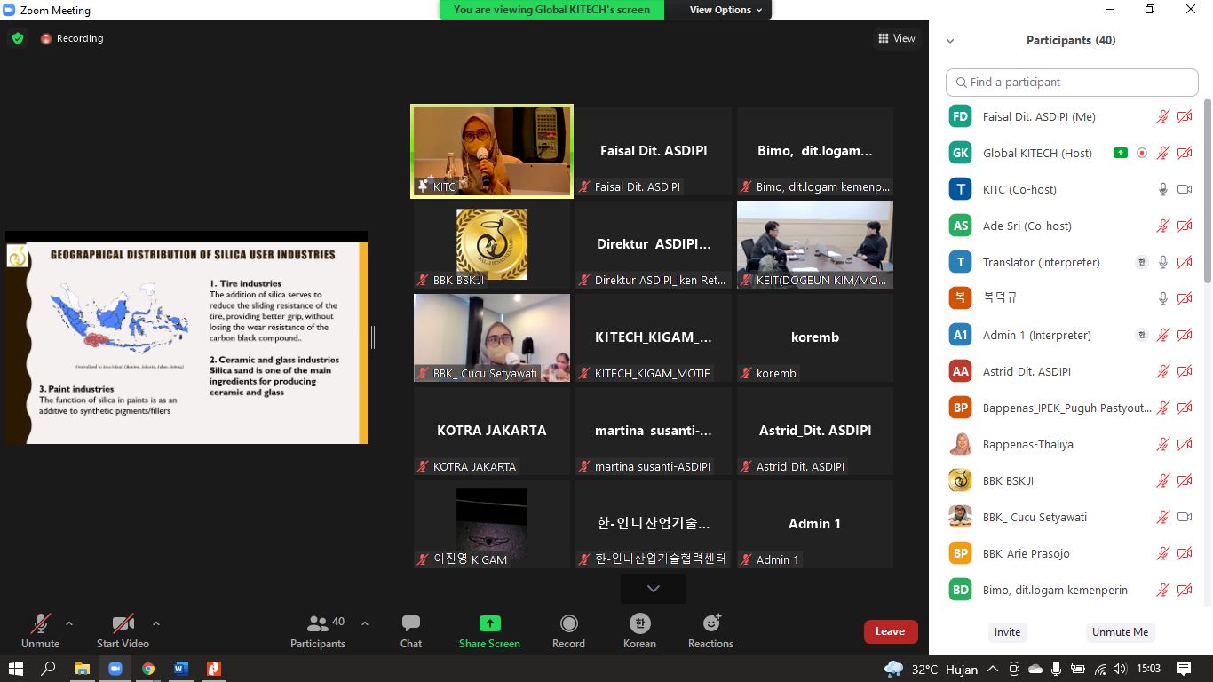The image size is (1213, 682).
Task: Show hidden system tray icons
Action: point(992,669)
